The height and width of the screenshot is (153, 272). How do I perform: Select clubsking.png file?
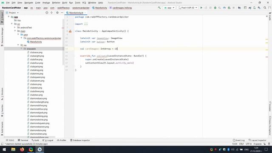[37, 70]
